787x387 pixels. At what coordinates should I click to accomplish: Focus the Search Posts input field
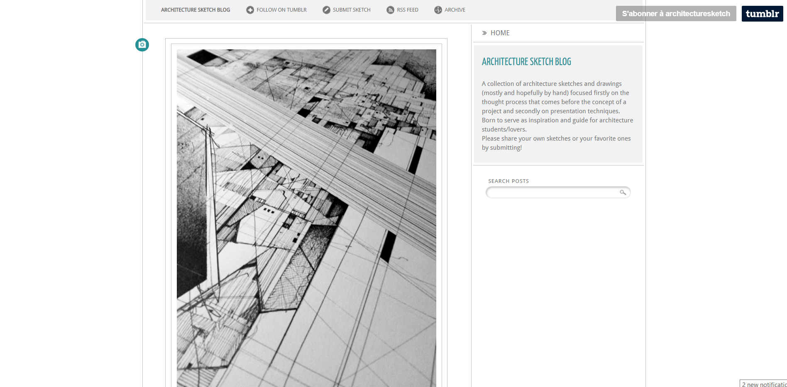[x=552, y=192]
